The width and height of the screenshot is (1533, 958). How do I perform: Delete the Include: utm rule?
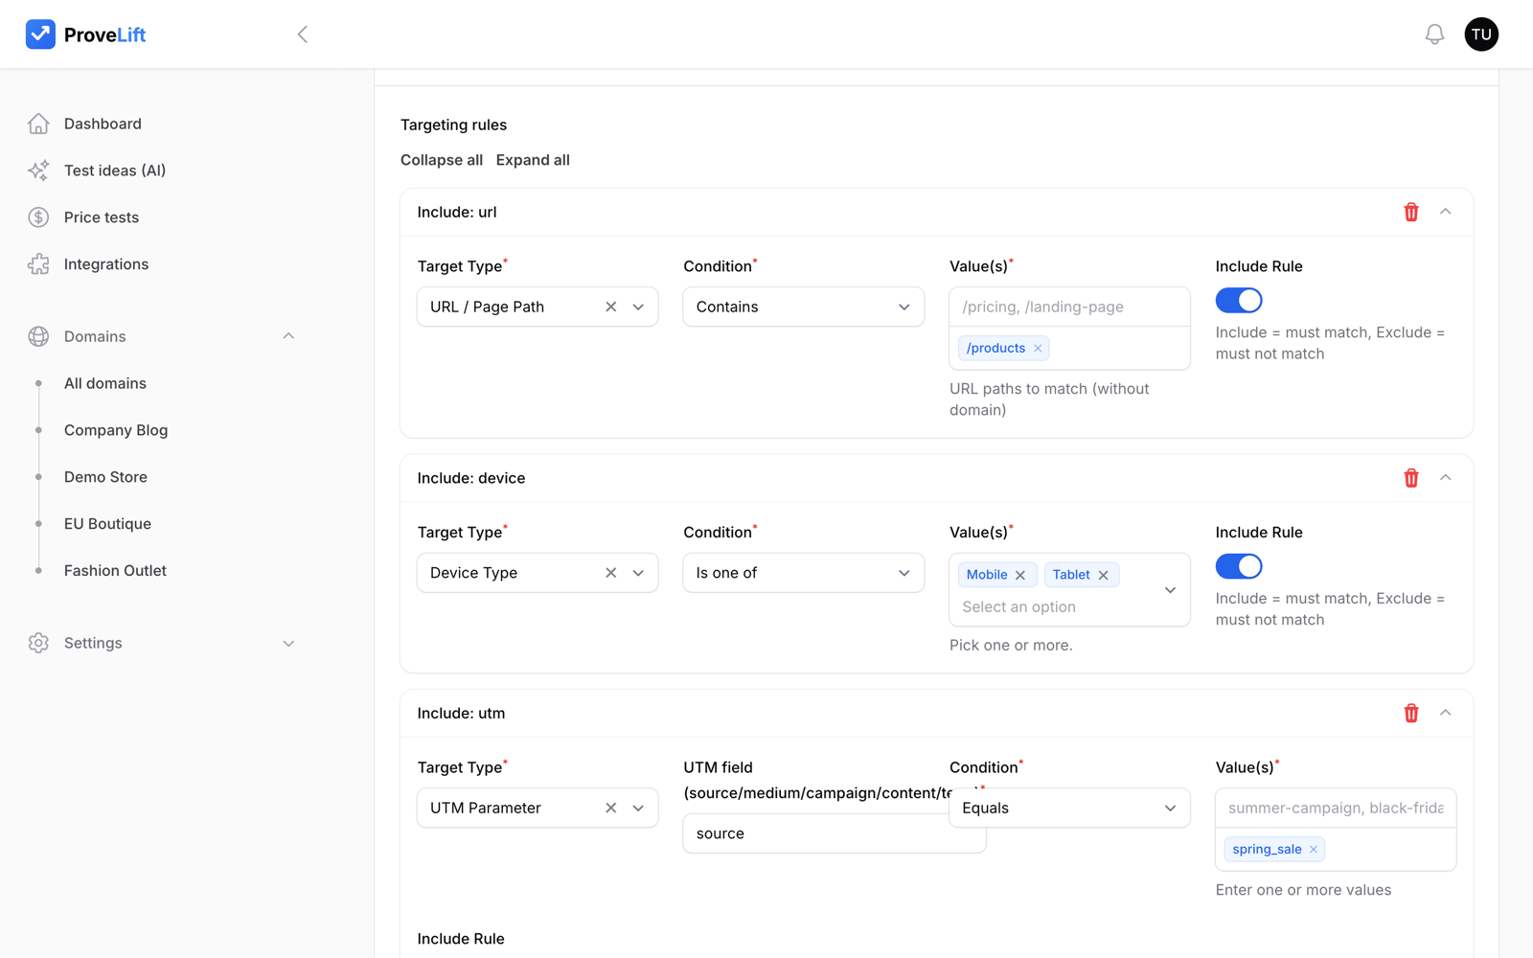point(1411,713)
